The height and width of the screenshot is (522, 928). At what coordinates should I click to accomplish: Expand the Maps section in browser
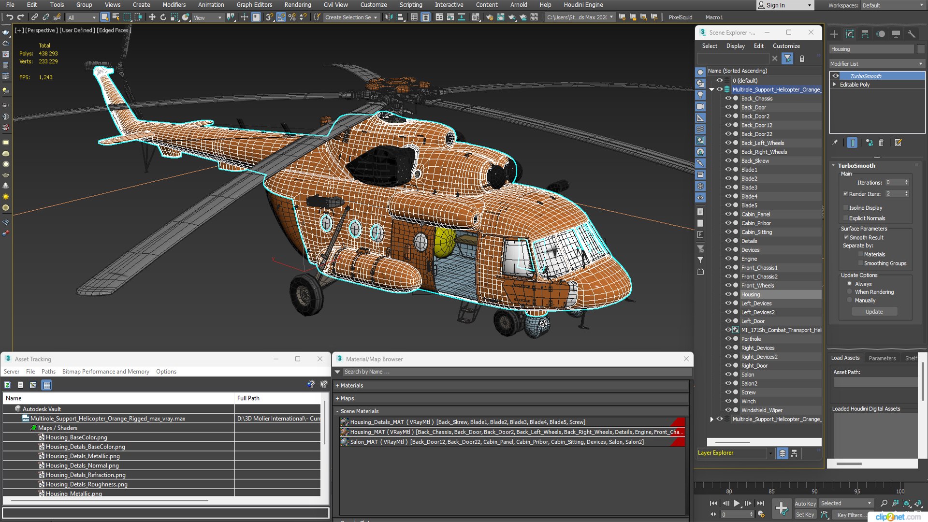337,399
